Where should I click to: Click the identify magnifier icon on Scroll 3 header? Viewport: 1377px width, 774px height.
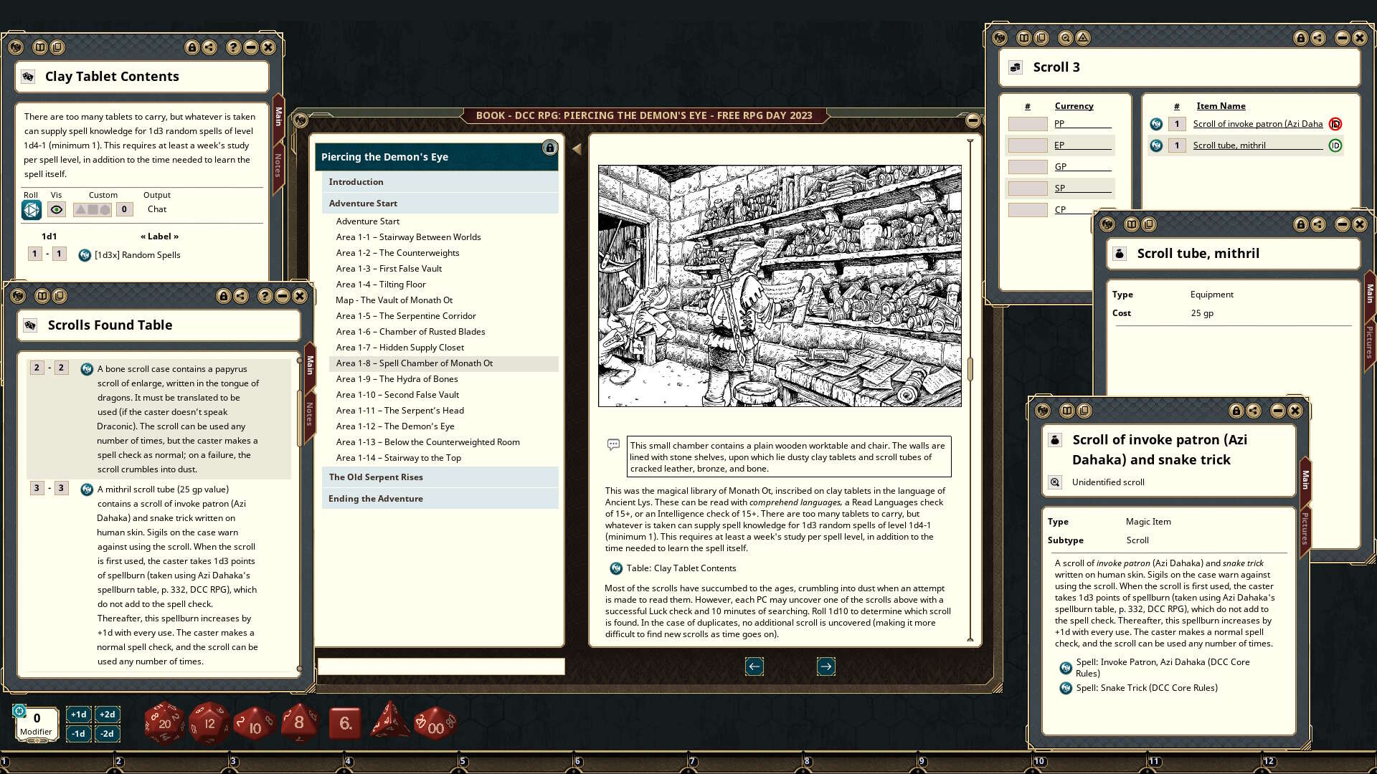(1065, 38)
